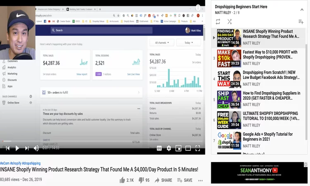Click See Live View link
Viewport: 310px width, 186px height.
tap(134, 74)
